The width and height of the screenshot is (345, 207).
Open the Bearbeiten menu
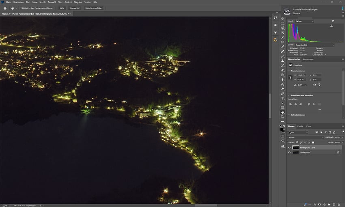point(19,2)
